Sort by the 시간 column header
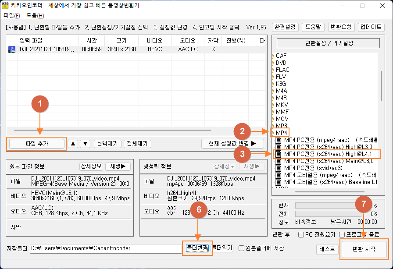 click(x=92, y=41)
